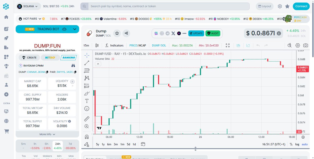Open the token's website globe link
The image size is (314, 159).
pos(162,33)
